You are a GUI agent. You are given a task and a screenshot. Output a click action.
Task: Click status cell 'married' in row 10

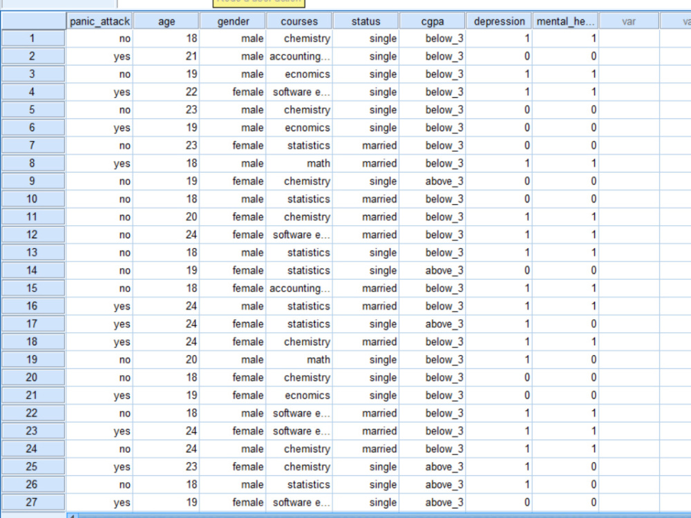click(x=366, y=199)
